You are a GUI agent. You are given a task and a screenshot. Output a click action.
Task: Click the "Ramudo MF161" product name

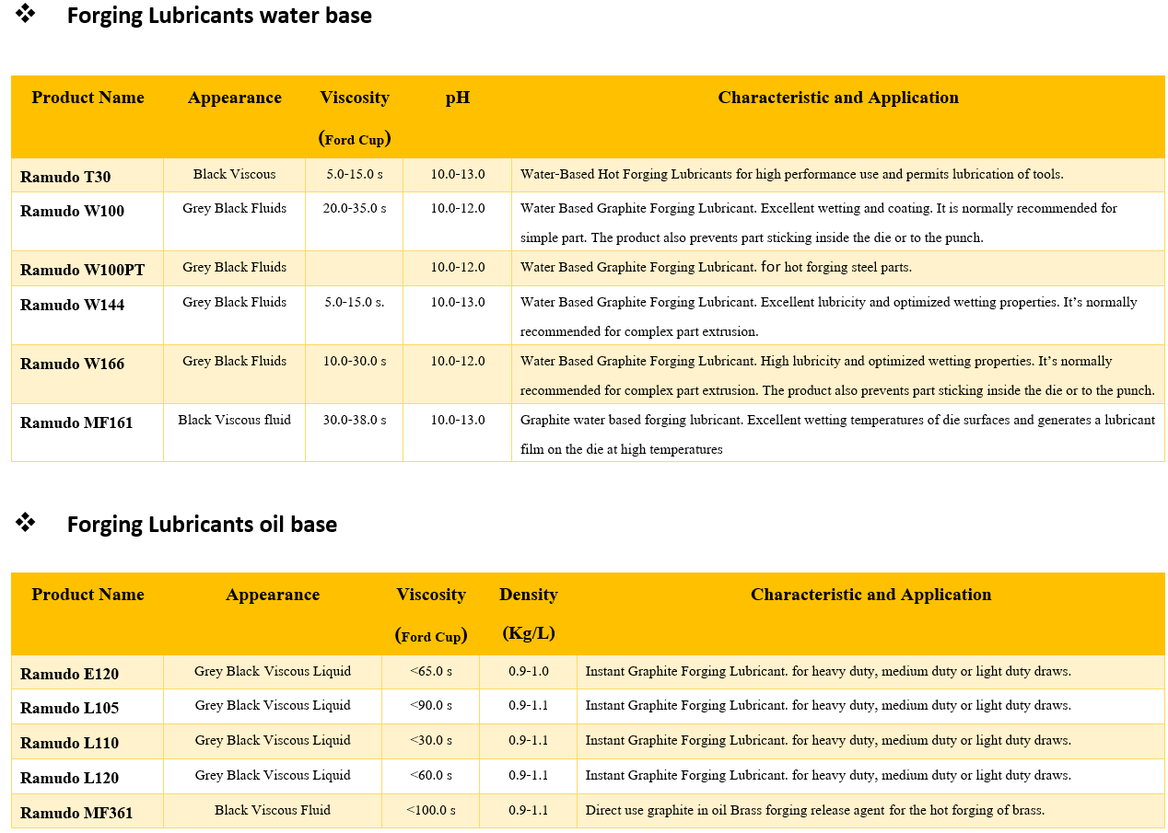tap(76, 422)
